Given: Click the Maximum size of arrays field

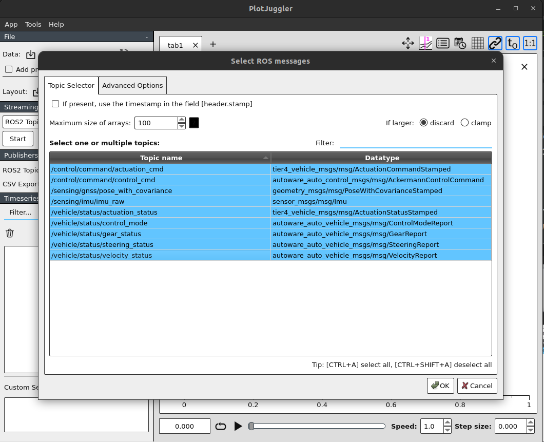Looking at the screenshot, I should (x=156, y=123).
